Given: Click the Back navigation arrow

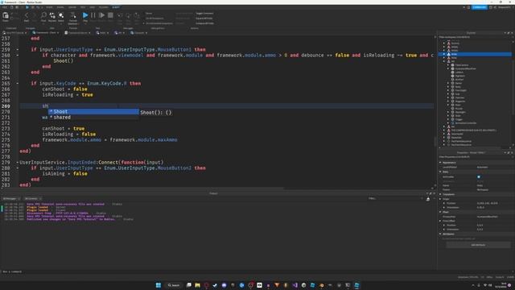Looking at the screenshot, I should [27, 15].
